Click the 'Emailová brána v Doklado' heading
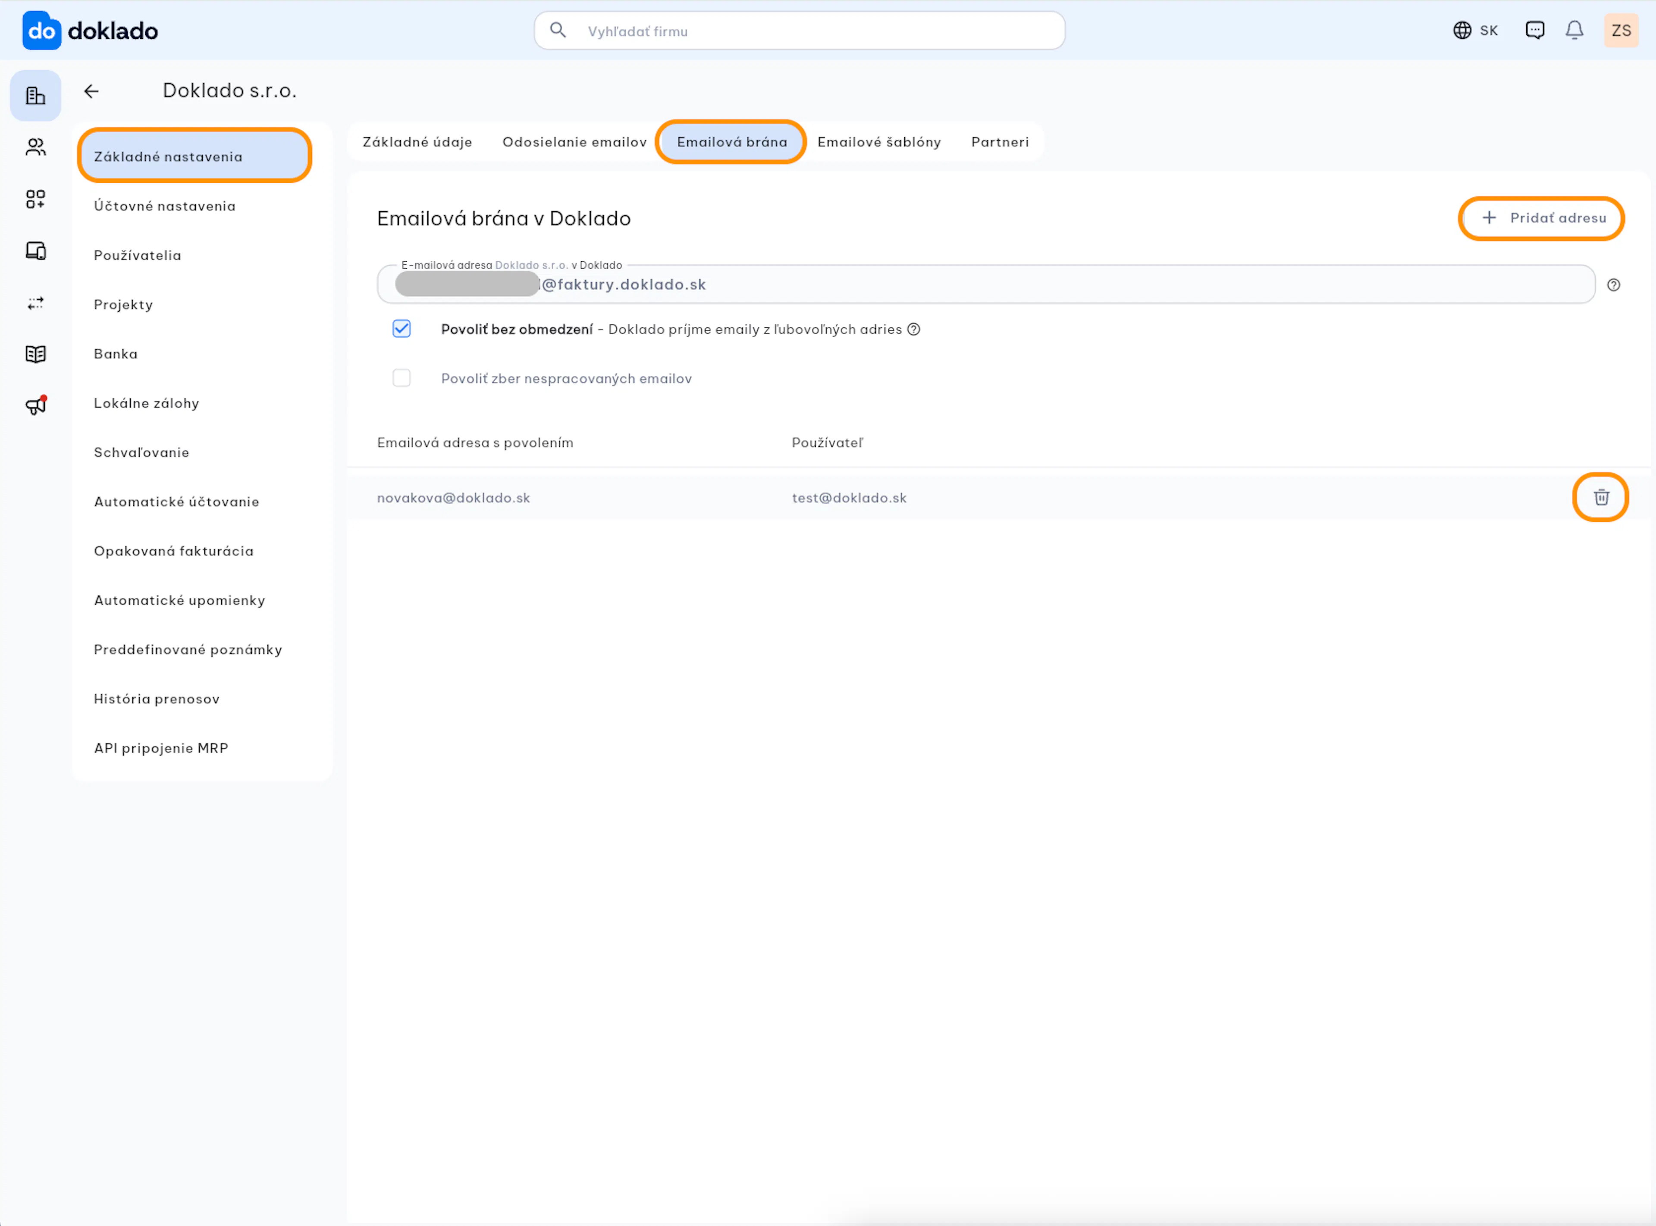 [x=504, y=218]
